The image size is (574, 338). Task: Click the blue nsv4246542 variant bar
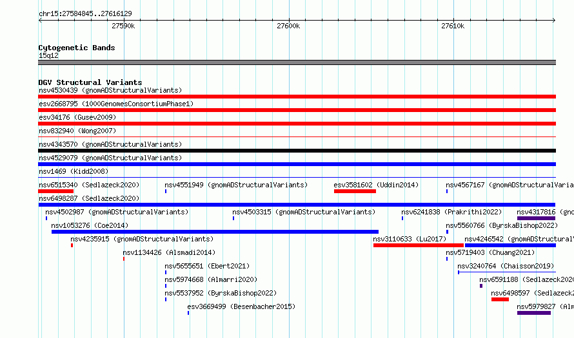(x=510, y=245)
